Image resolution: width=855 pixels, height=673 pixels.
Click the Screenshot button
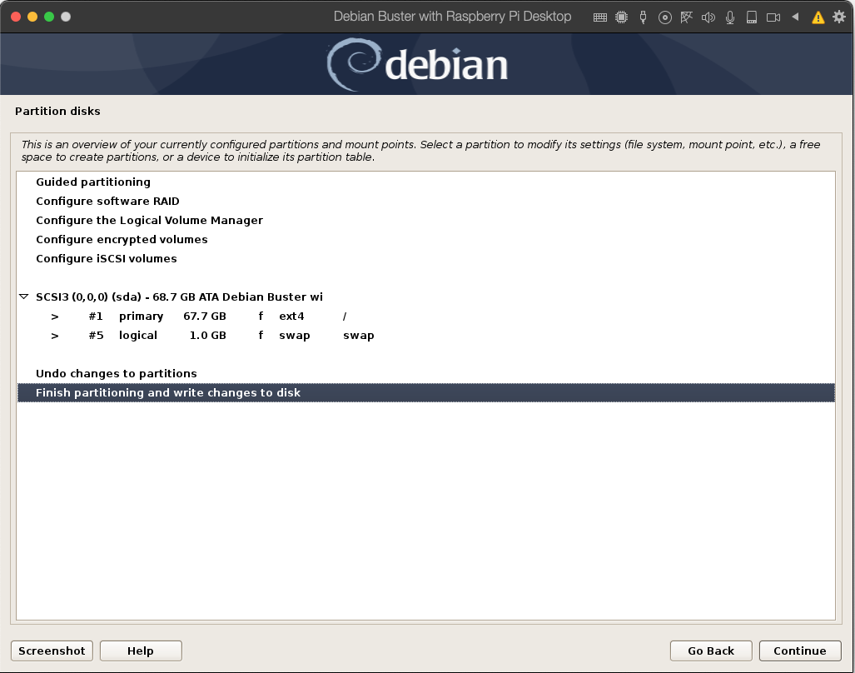click(x=52, y=651)
